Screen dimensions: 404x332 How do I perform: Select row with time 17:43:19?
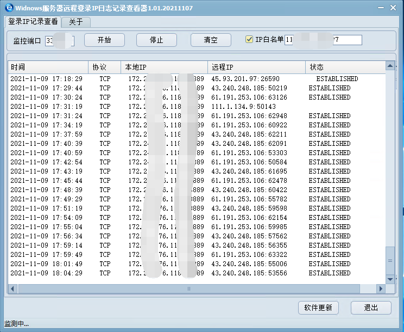tap(197, 171)
